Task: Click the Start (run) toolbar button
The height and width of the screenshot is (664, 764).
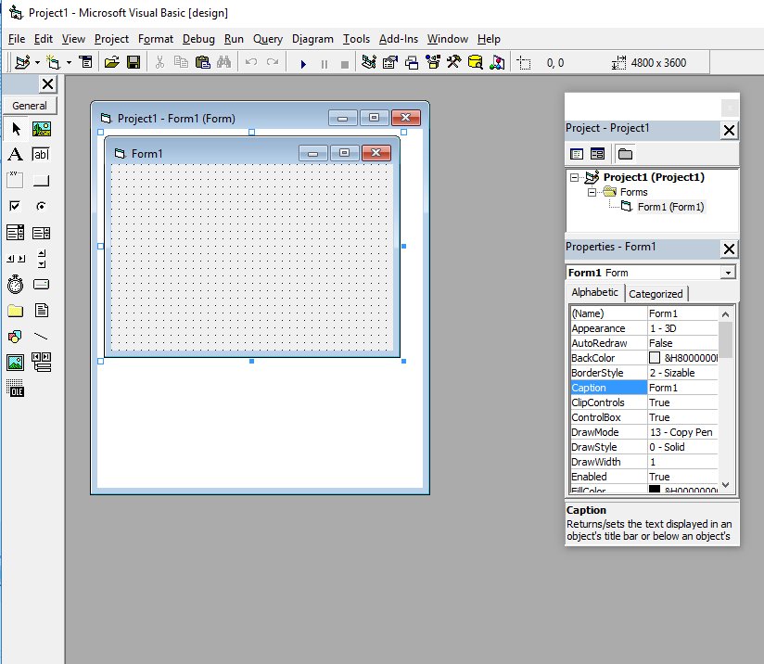Action: [303, 63]
